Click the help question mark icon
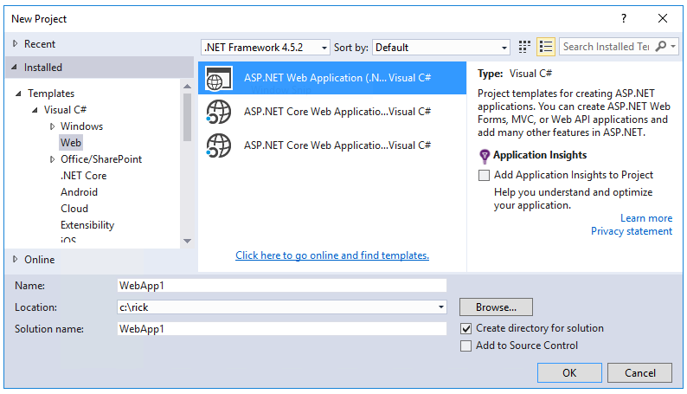The height and width of the screenshot is (394, 687). (x=623, y=18)
